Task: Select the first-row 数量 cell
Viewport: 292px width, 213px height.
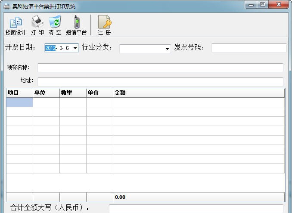Action: click(73, 102)
